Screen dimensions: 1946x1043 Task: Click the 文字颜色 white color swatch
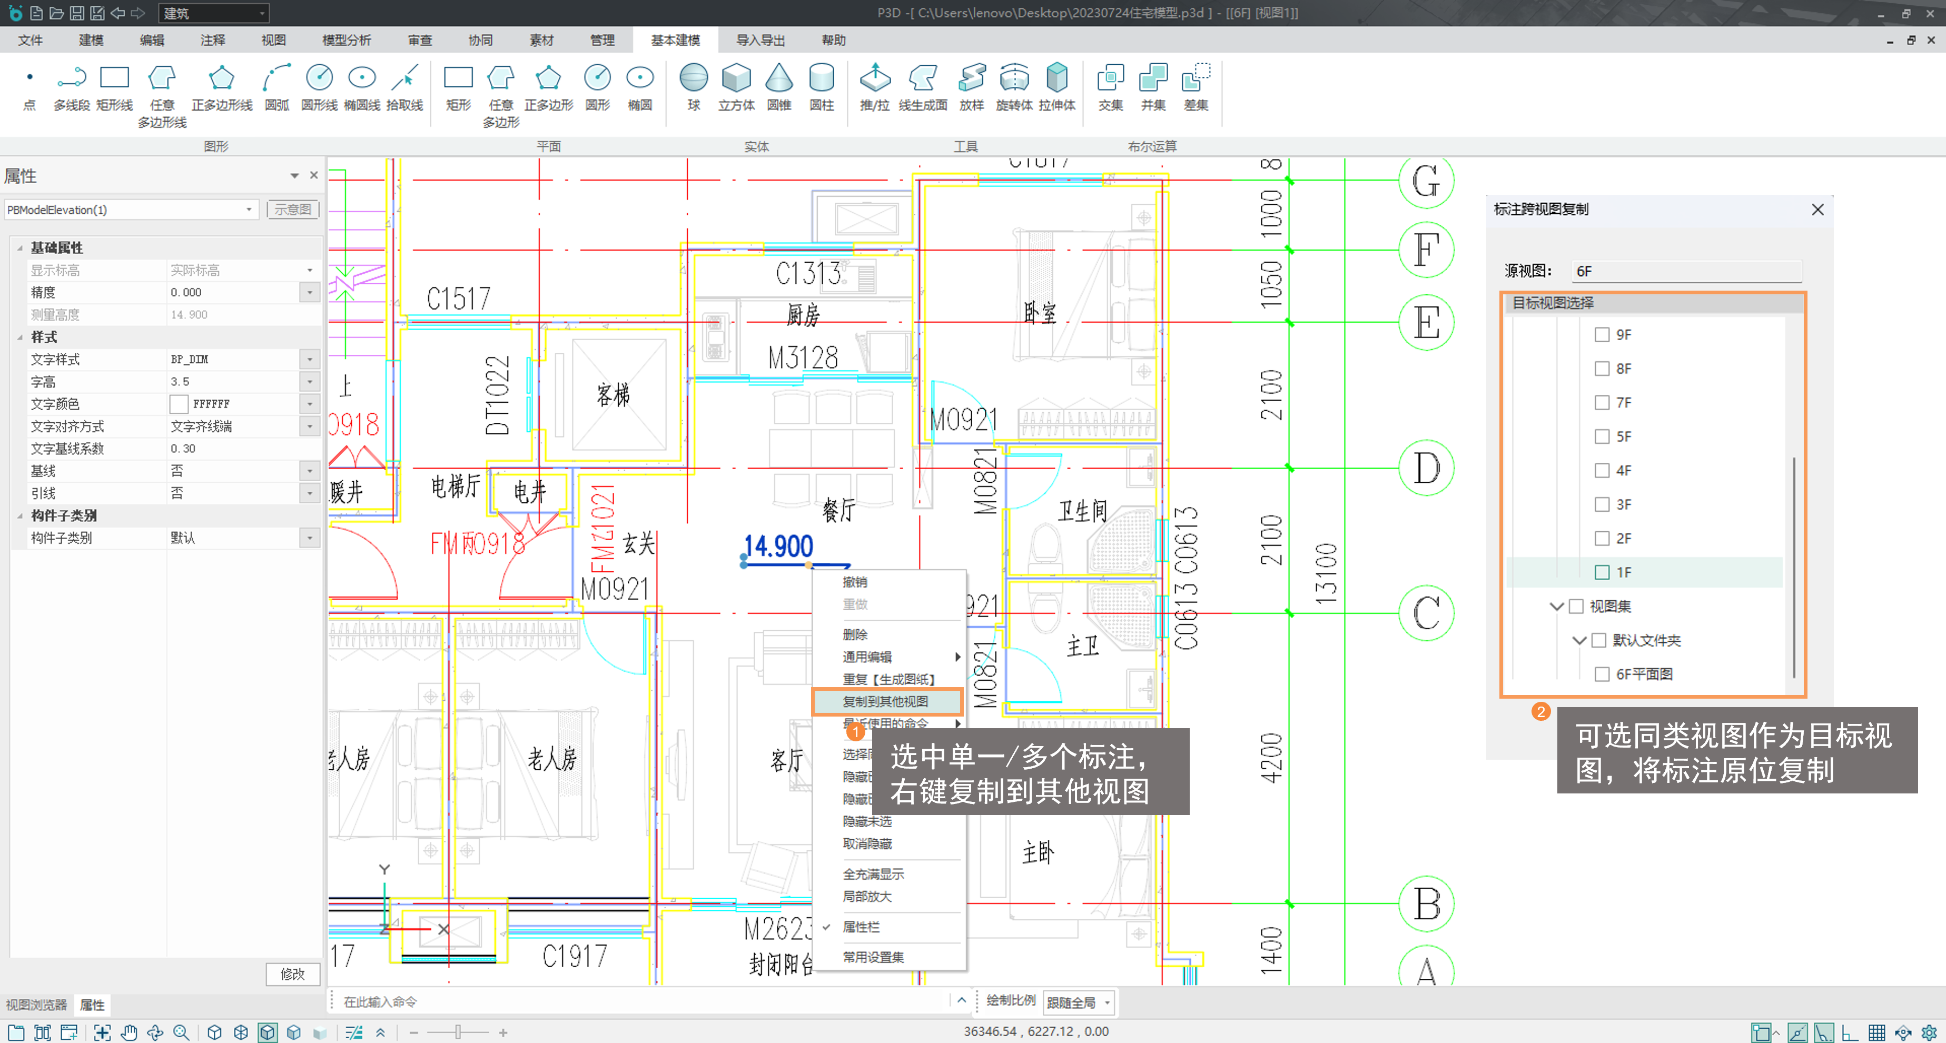179,404
